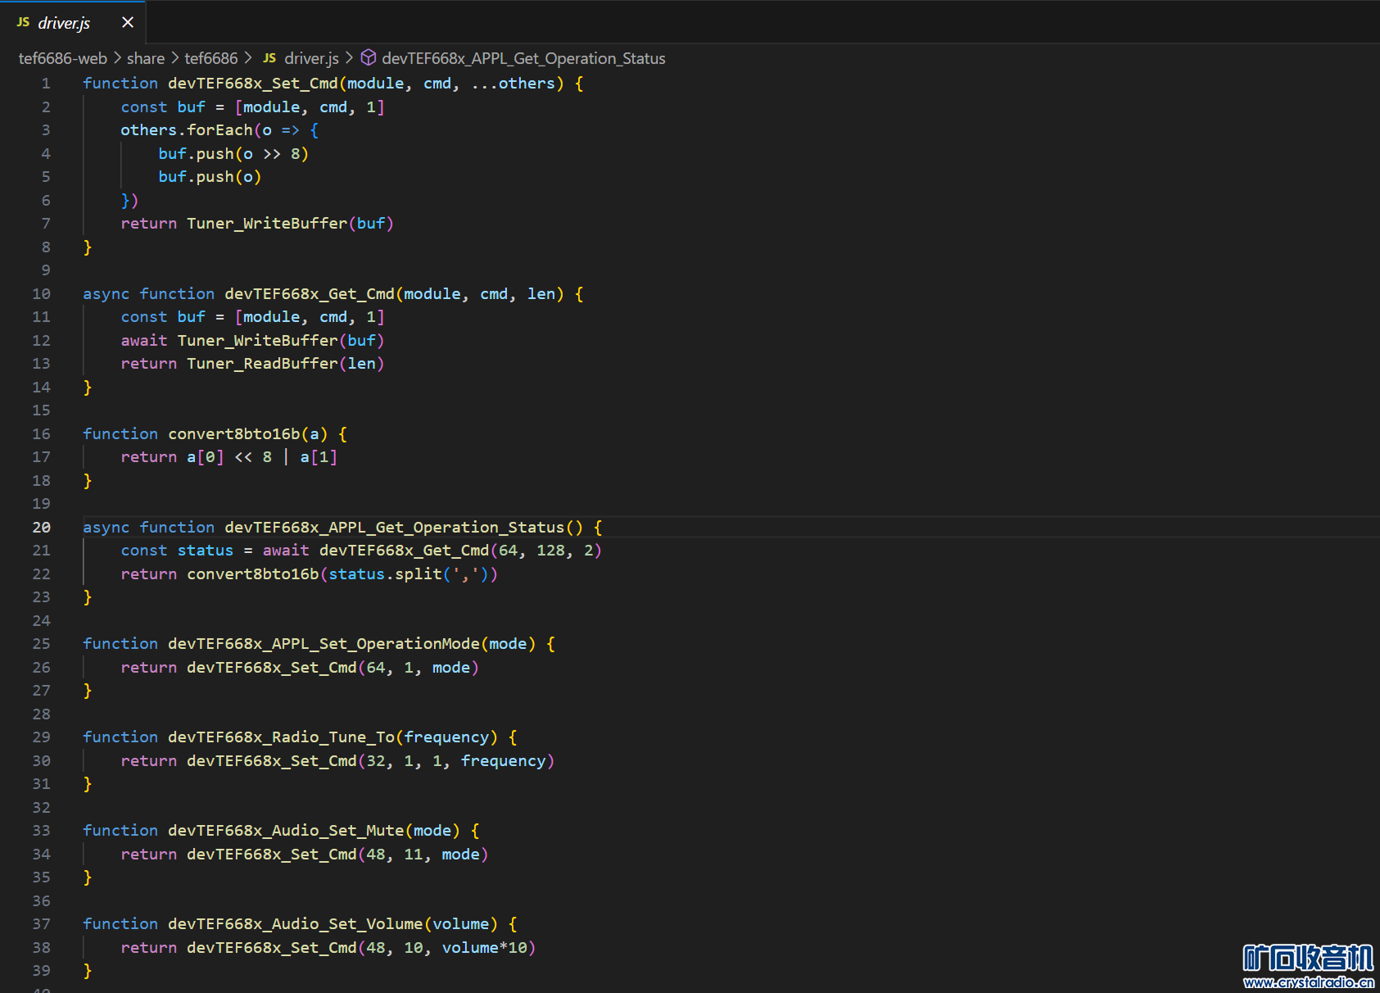The image size is (1380, 993).
Task: Click 'await Tuner_WriteBuffer' on line 12
Action: coord(229,341)
